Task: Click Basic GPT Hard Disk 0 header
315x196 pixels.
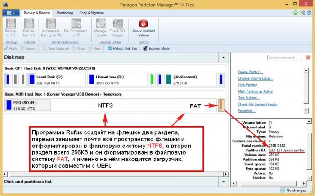Action: click(x=50, y=68)
